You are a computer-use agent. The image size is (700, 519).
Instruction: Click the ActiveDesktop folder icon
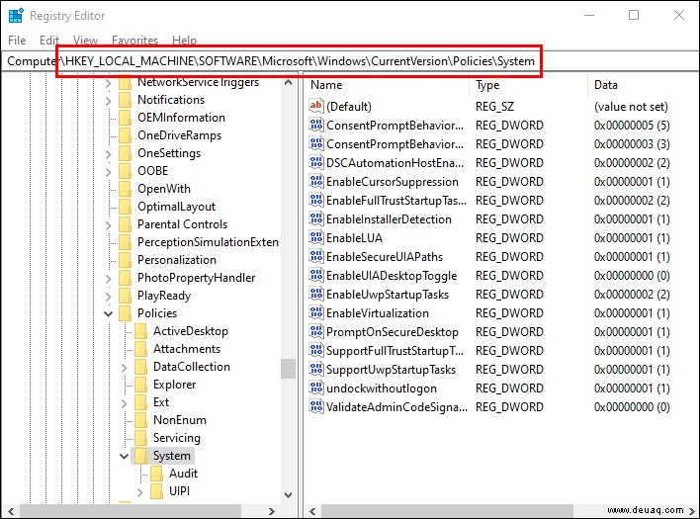pos(141,331)
